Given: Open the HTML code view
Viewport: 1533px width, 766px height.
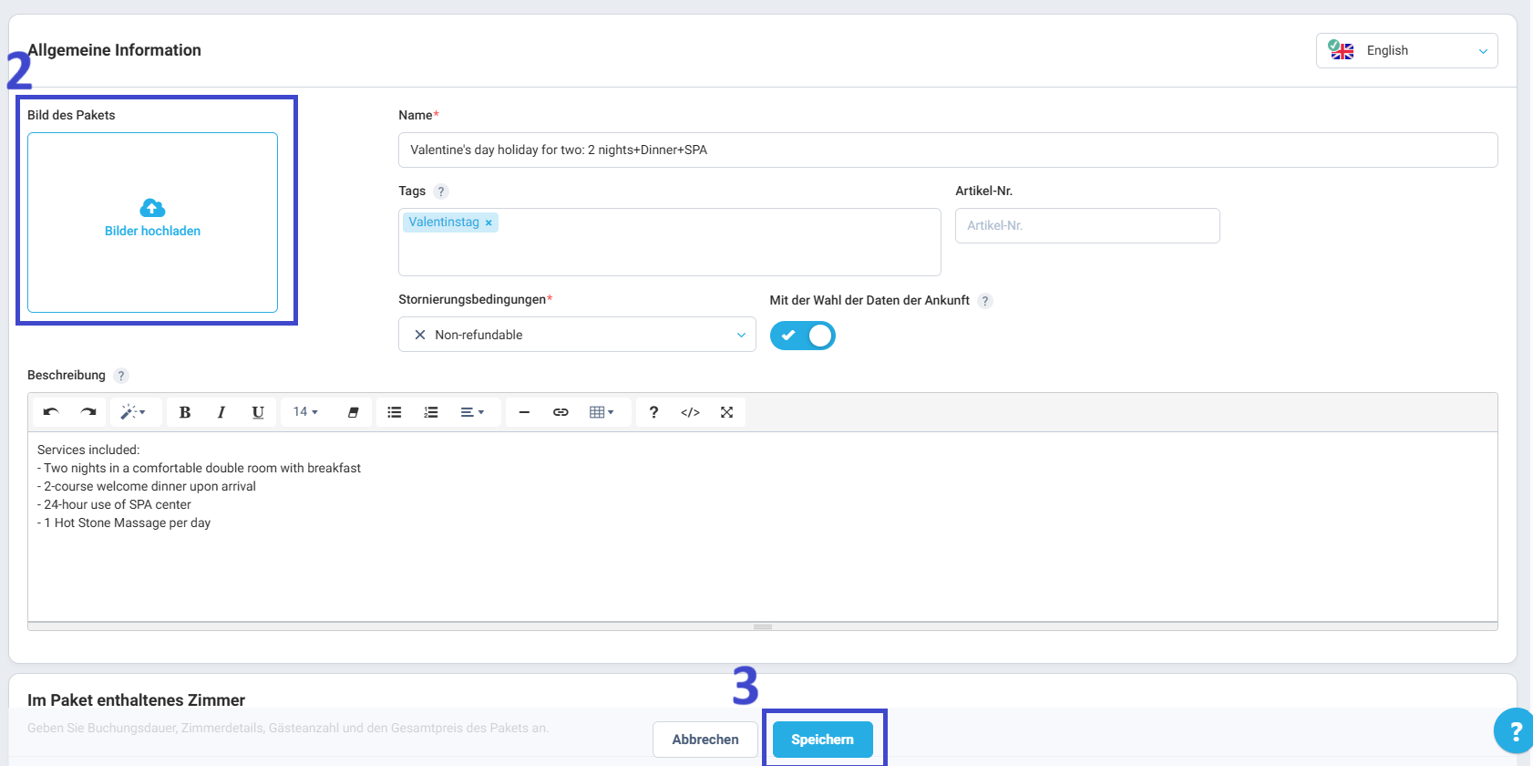Looking at the screenshot, I should pos(690,412).
